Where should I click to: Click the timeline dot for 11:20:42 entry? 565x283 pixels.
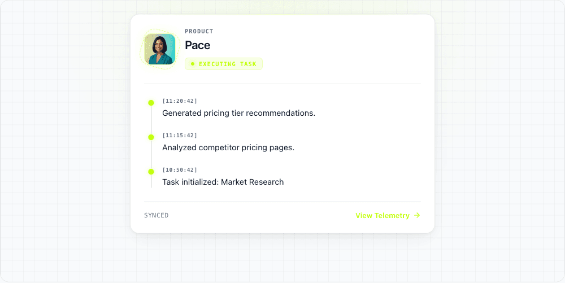click(151, 103)
